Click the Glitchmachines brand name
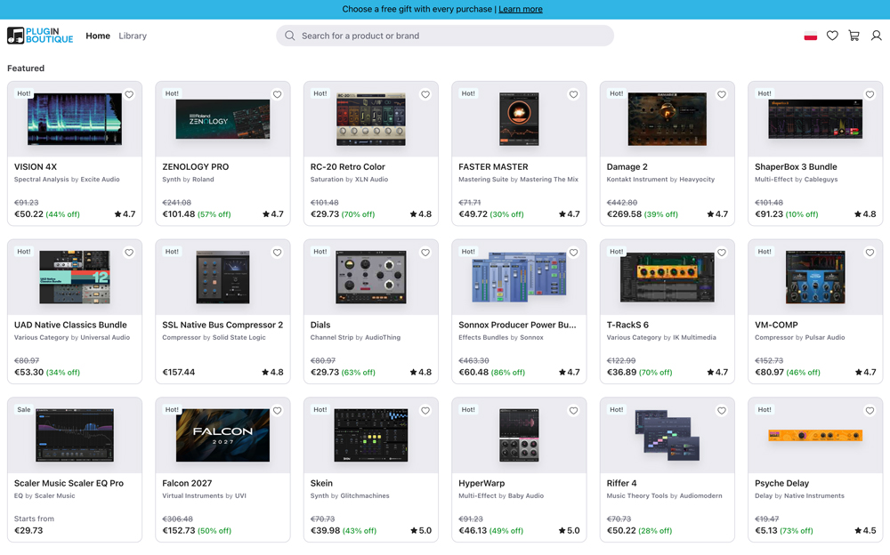The width and height of the screenshot is (890, 555). 364,496
